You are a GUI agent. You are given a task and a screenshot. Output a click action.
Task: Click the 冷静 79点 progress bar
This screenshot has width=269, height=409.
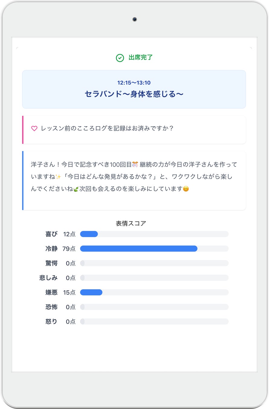(154, 248)
